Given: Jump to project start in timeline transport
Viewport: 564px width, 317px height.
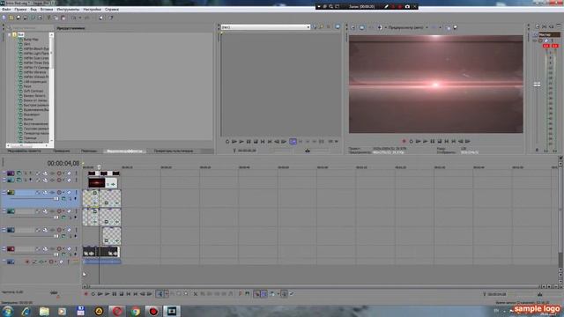Looking at the screenshot, I should (129, 294).
